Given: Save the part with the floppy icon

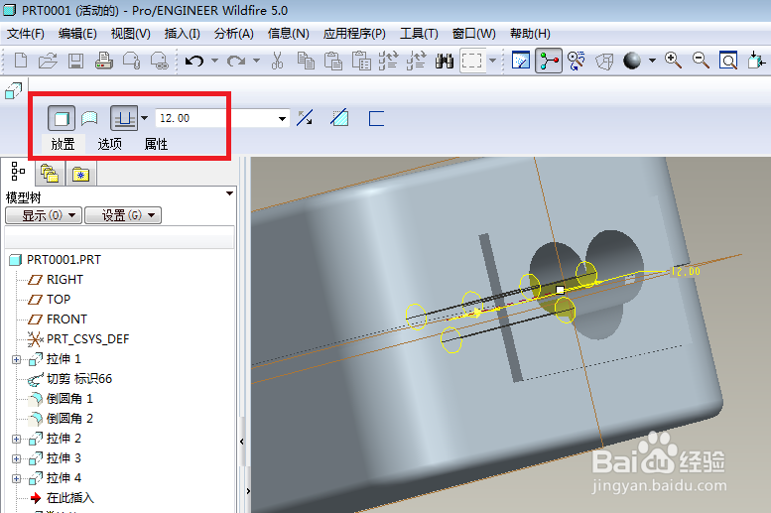Looking at the screenshot, I should point(75,61).
